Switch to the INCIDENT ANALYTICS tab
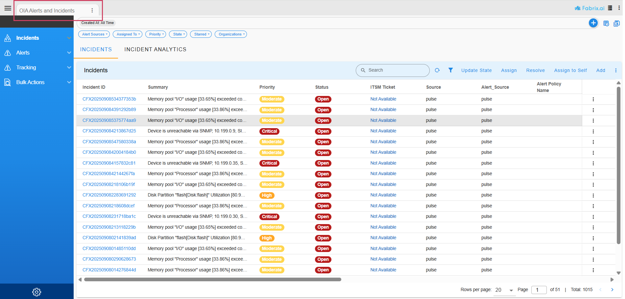The width and height of the screenshot is (625, 299). [x=155, y=49]
